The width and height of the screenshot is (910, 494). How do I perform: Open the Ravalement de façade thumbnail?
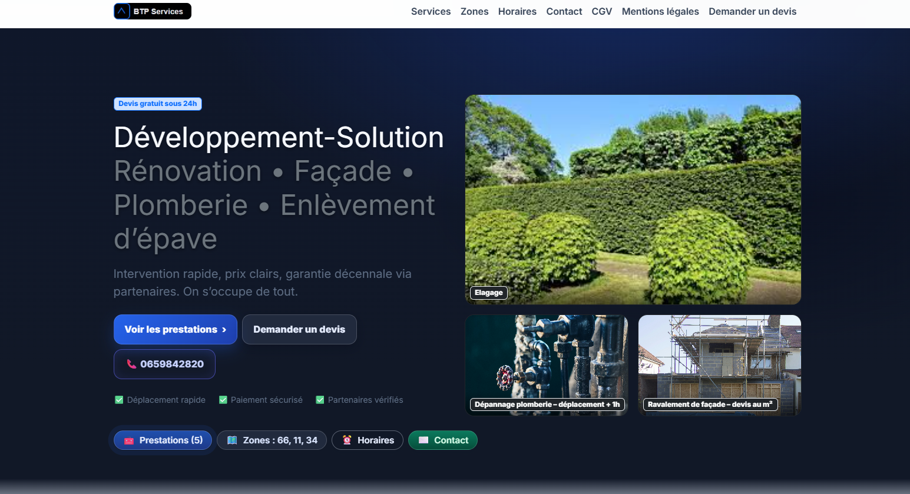(719, 365)
